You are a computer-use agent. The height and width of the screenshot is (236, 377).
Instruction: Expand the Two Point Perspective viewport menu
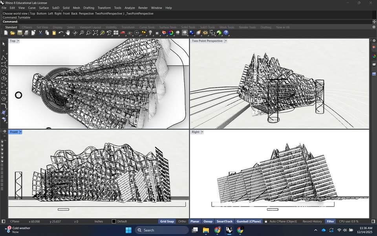tap(226, 41)
